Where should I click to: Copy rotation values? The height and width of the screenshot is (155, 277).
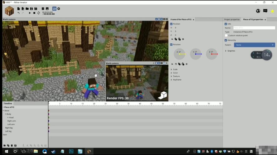(x=179, y=64)
